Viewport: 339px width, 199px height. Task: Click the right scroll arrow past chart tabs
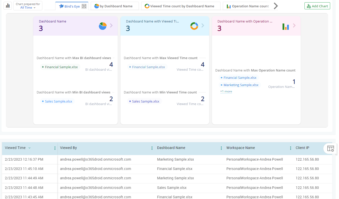pos(276,6)
